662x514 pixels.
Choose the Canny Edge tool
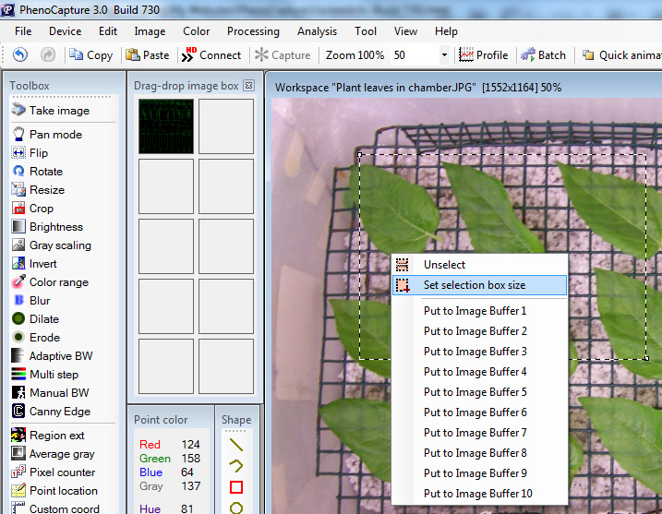coord(59,412)
